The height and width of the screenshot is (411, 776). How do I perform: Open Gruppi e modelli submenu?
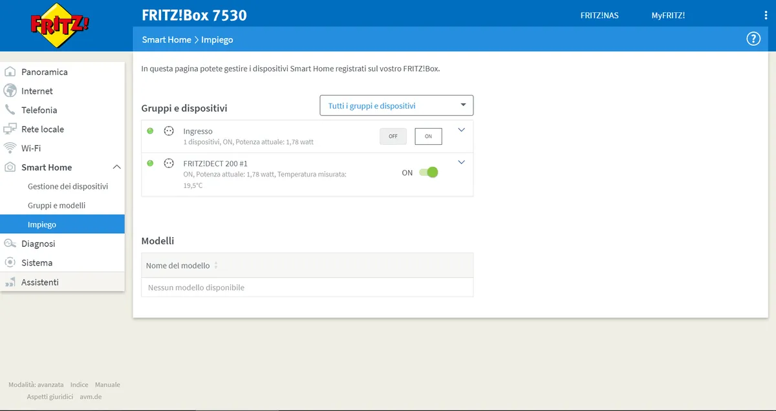(57, 205)
